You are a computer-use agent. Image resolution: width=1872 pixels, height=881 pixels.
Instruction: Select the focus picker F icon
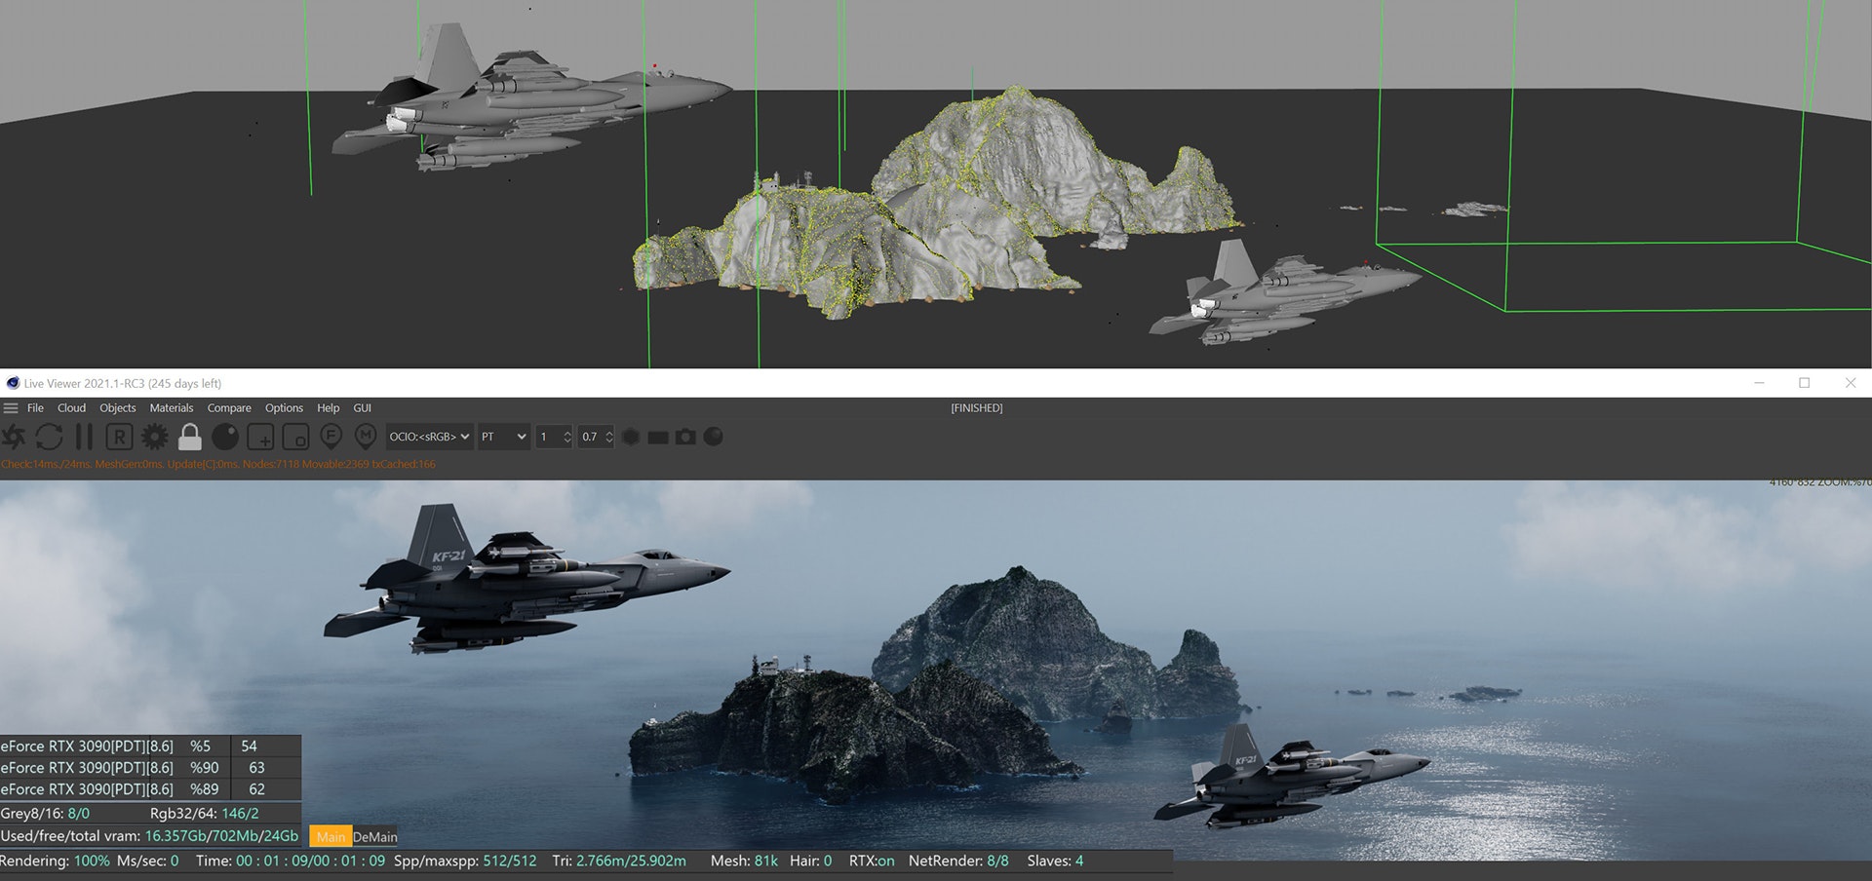click(331, 437)
